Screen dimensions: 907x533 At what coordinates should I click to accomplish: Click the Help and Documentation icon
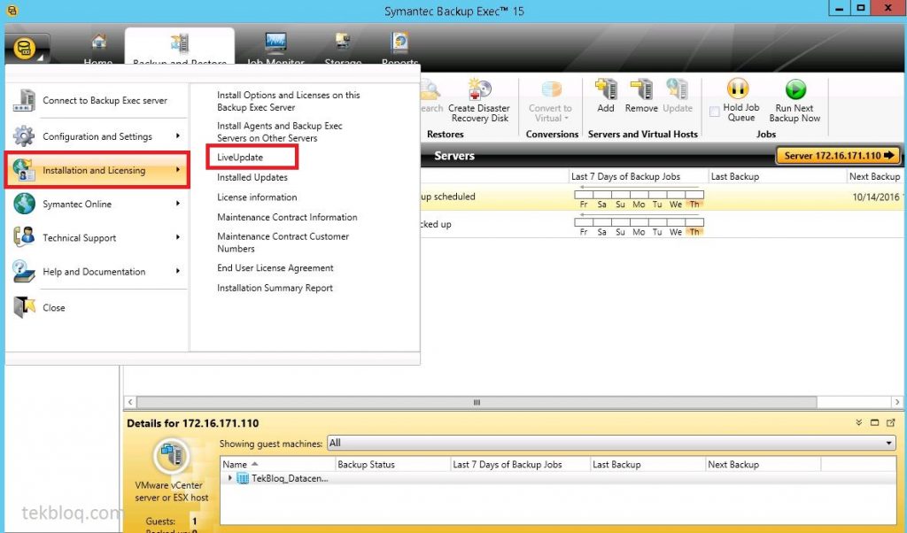click(24, 273)
